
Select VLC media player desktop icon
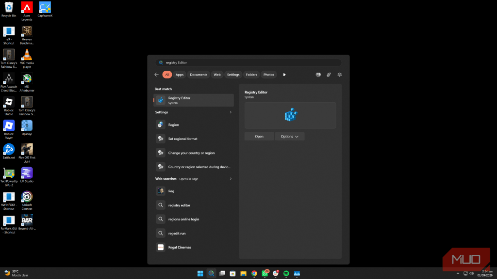(27, 59)
